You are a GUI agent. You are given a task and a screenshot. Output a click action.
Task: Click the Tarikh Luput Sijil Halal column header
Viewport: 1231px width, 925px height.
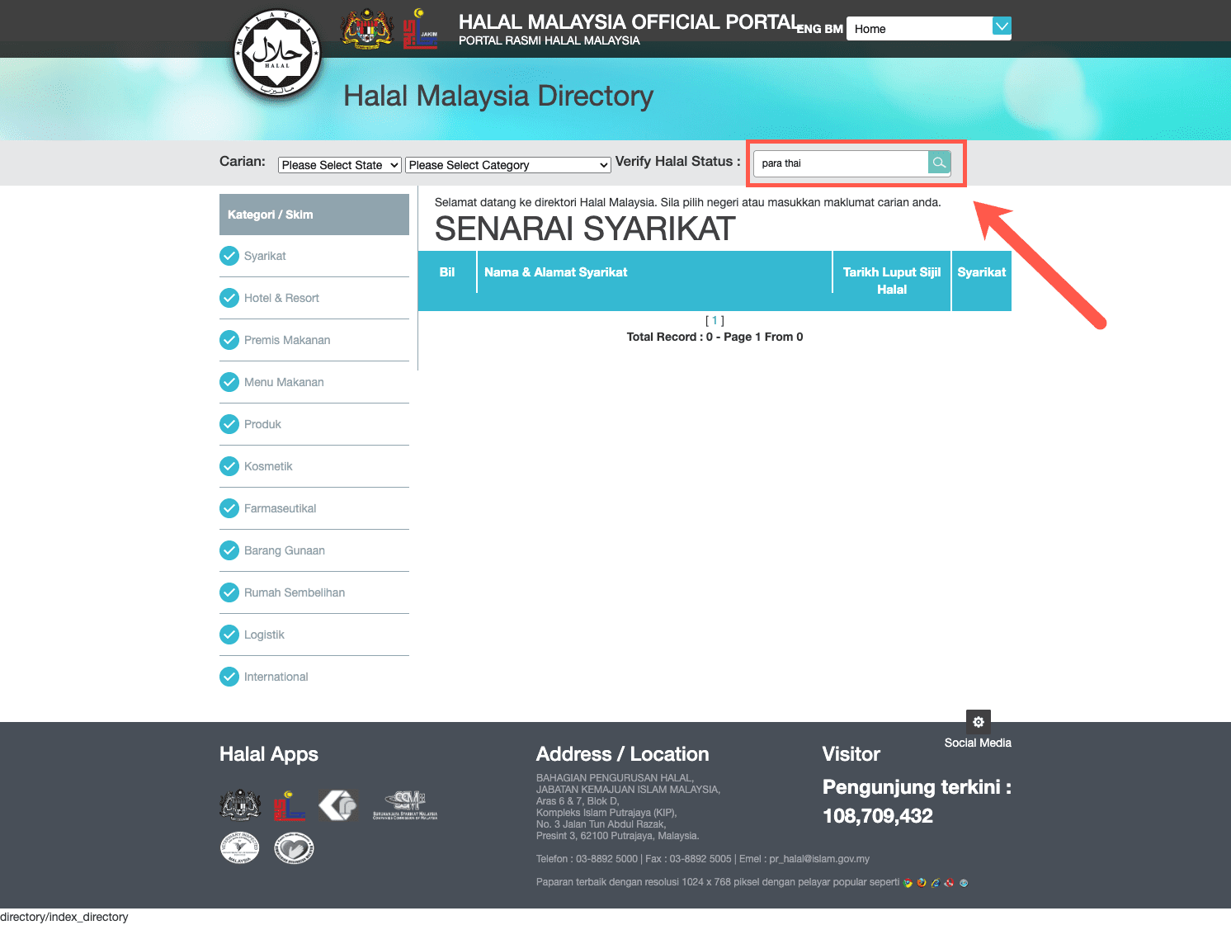(892, 281)
